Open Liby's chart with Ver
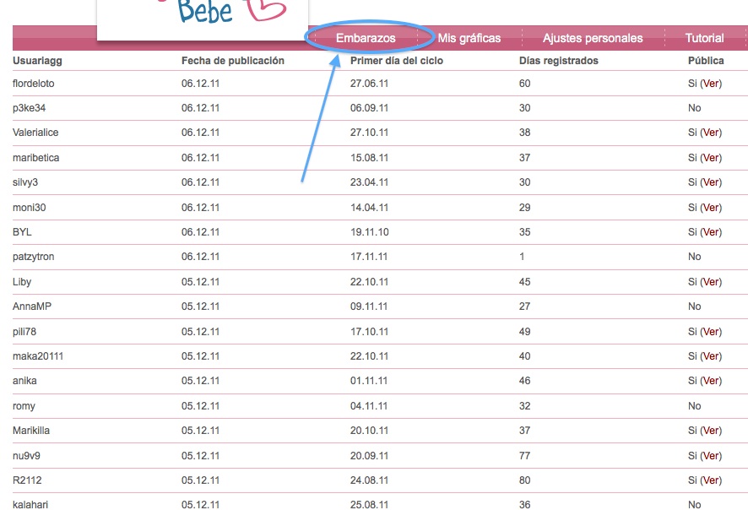This screenshot has height=510, width=748. tap(711, 282)
